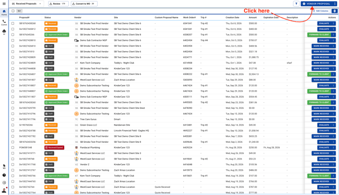Click the GG avatar for Green Grass LLC
Image resolution: width=339 pixels, height=195 pixels.
tap(76, 125)
